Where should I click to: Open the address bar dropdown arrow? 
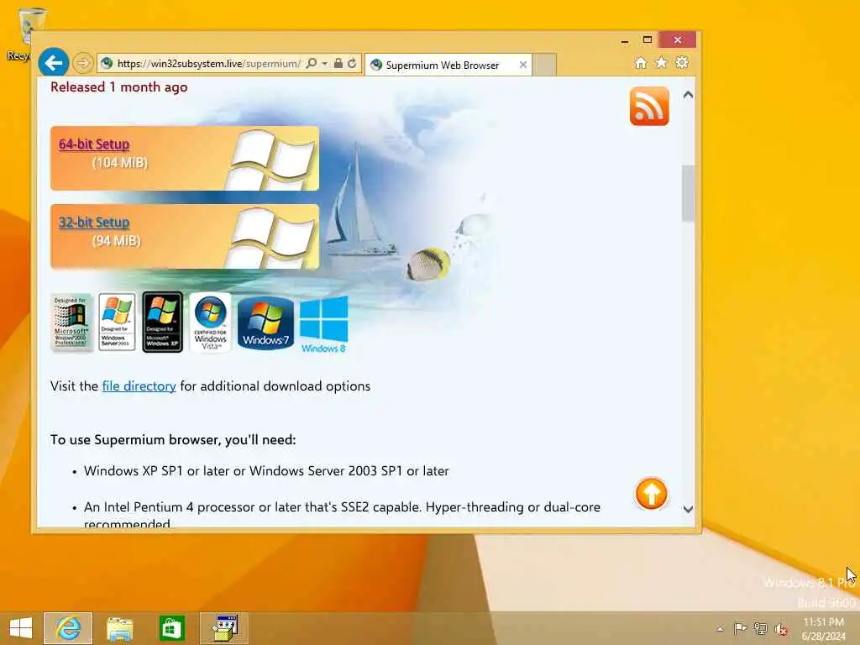325,64
